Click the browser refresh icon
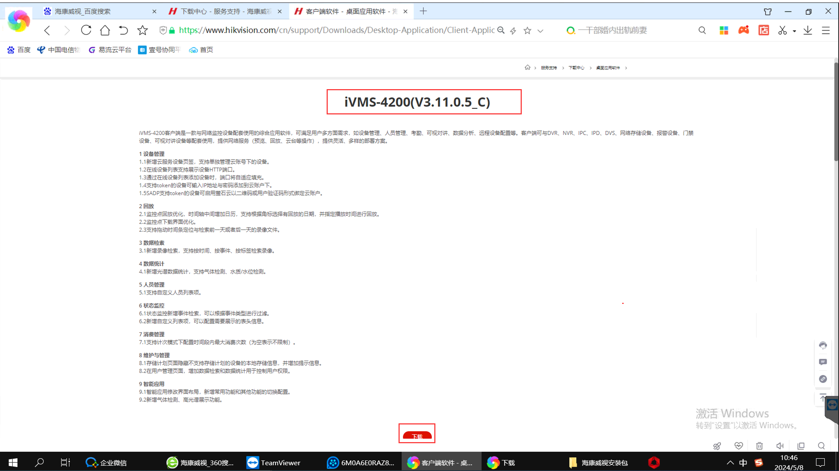 [x=86, y=30]
